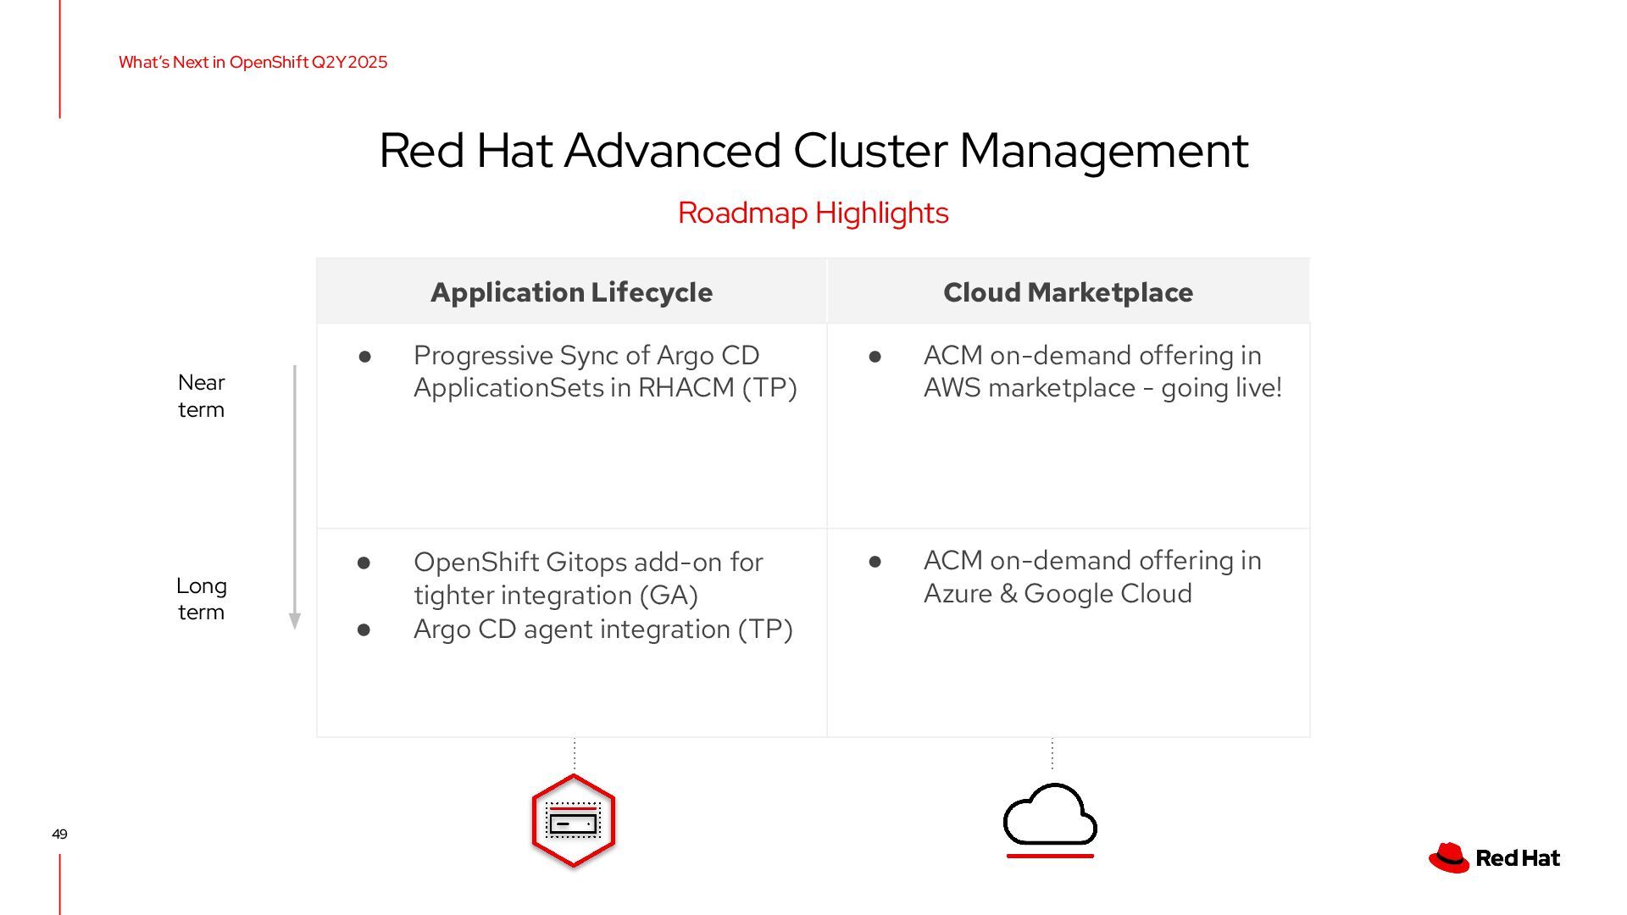Select the Cloud Marketplace column header
This screenshot has height=915, width=1627.
[x=1068, y=292]
